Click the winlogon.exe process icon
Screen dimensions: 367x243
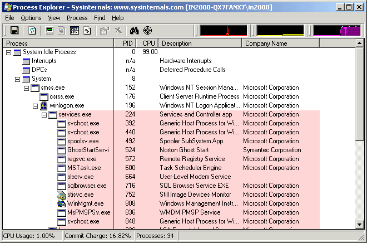44,105
